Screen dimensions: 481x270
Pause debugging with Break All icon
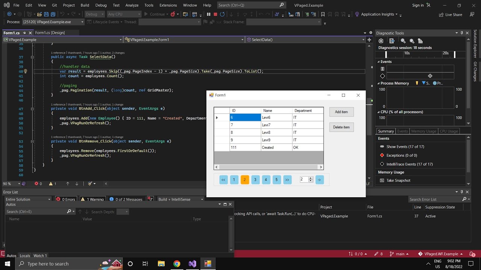[209, 14]
